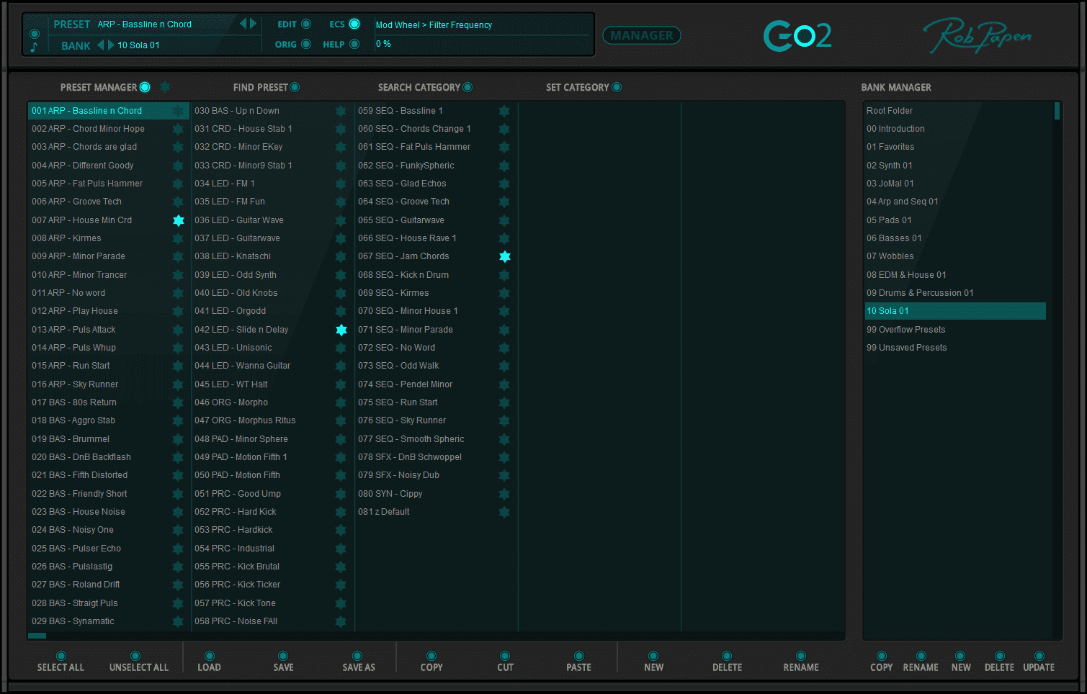The height and width of the screenshot is (694, 1087).
Task: Toggle favorite star for 042 LED - Slide n Delay
Action: 341,330
